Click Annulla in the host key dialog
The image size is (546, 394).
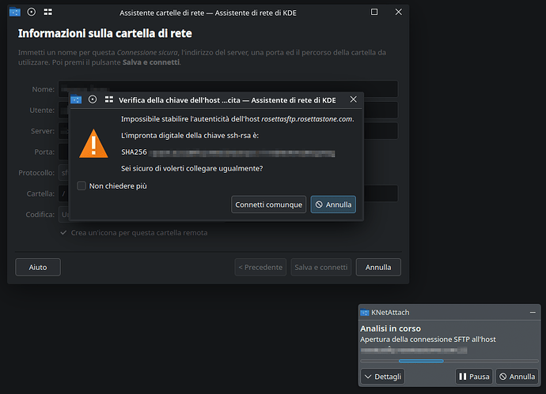tap(333, 205)
